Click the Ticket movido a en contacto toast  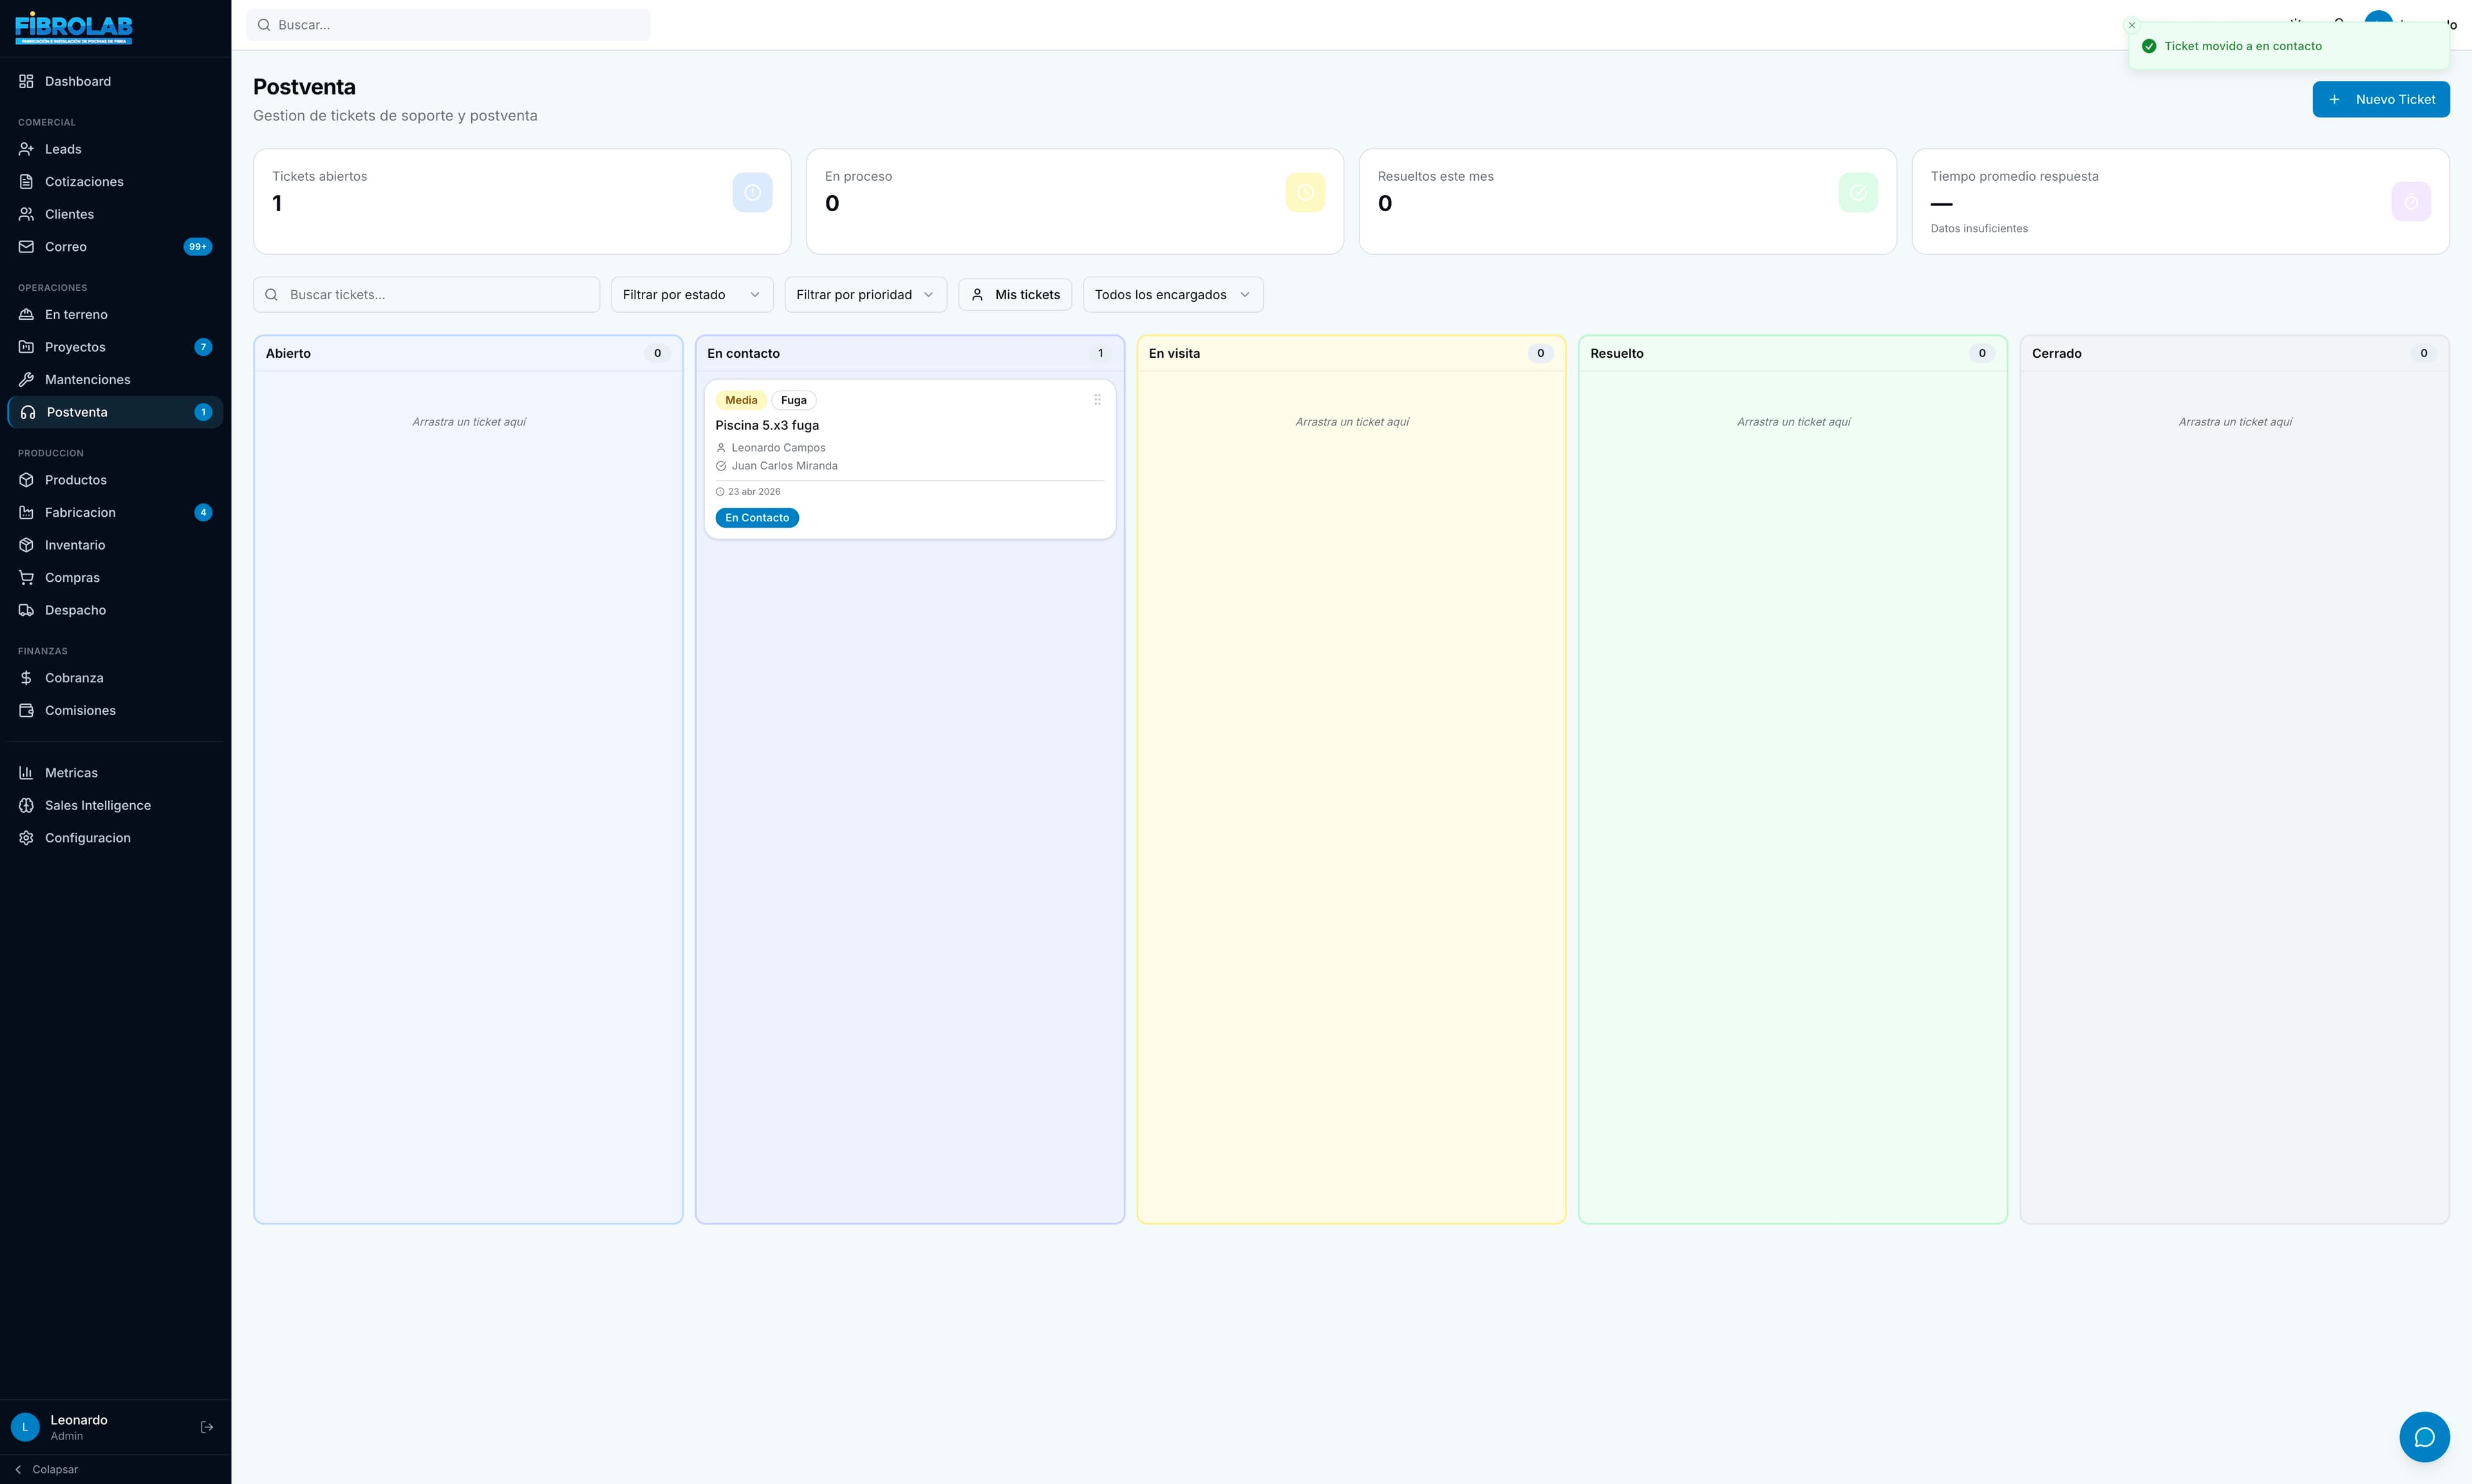pos(2288,46)
